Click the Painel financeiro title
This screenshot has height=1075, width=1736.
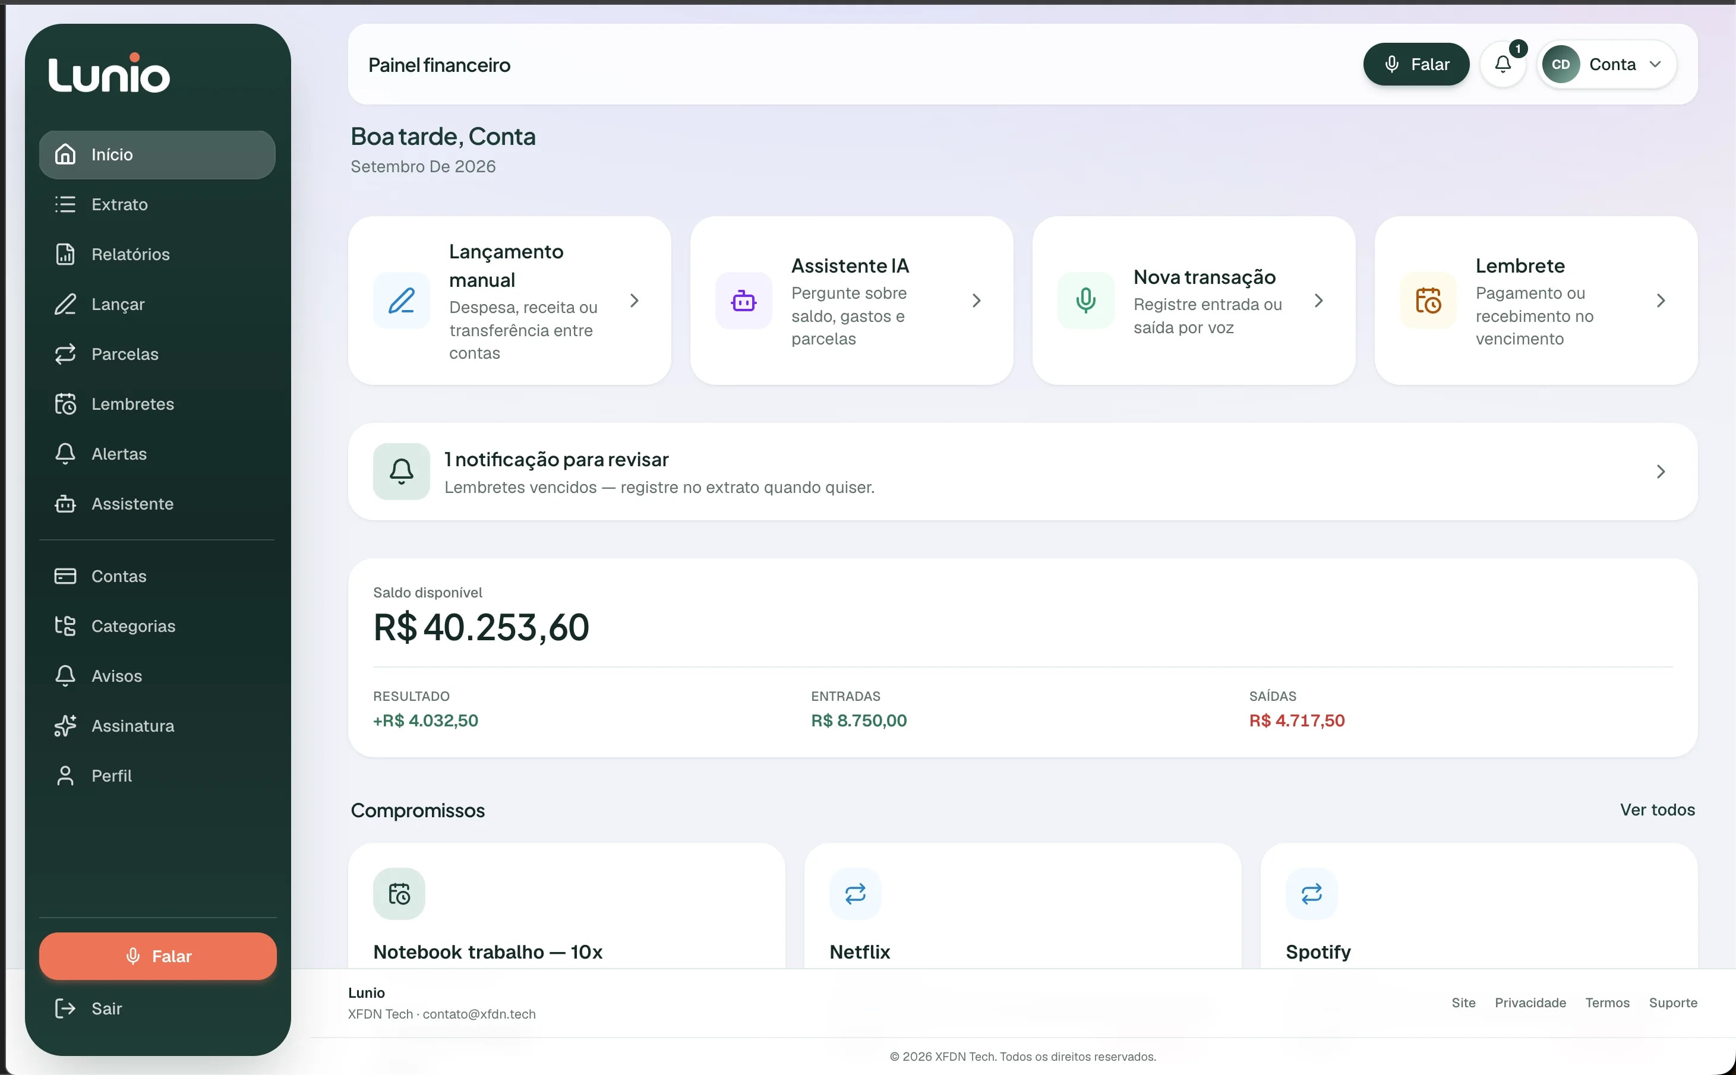[439, 65]
